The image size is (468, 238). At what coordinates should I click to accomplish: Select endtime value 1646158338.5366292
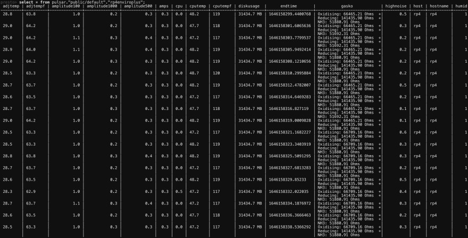pyautogui.click(x=290, y=227)
